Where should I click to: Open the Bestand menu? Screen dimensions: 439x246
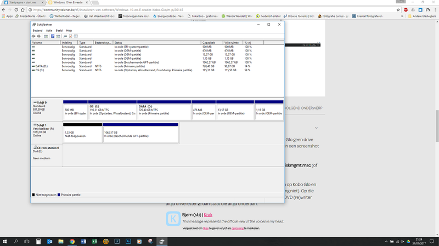click(x=37, y=31)
